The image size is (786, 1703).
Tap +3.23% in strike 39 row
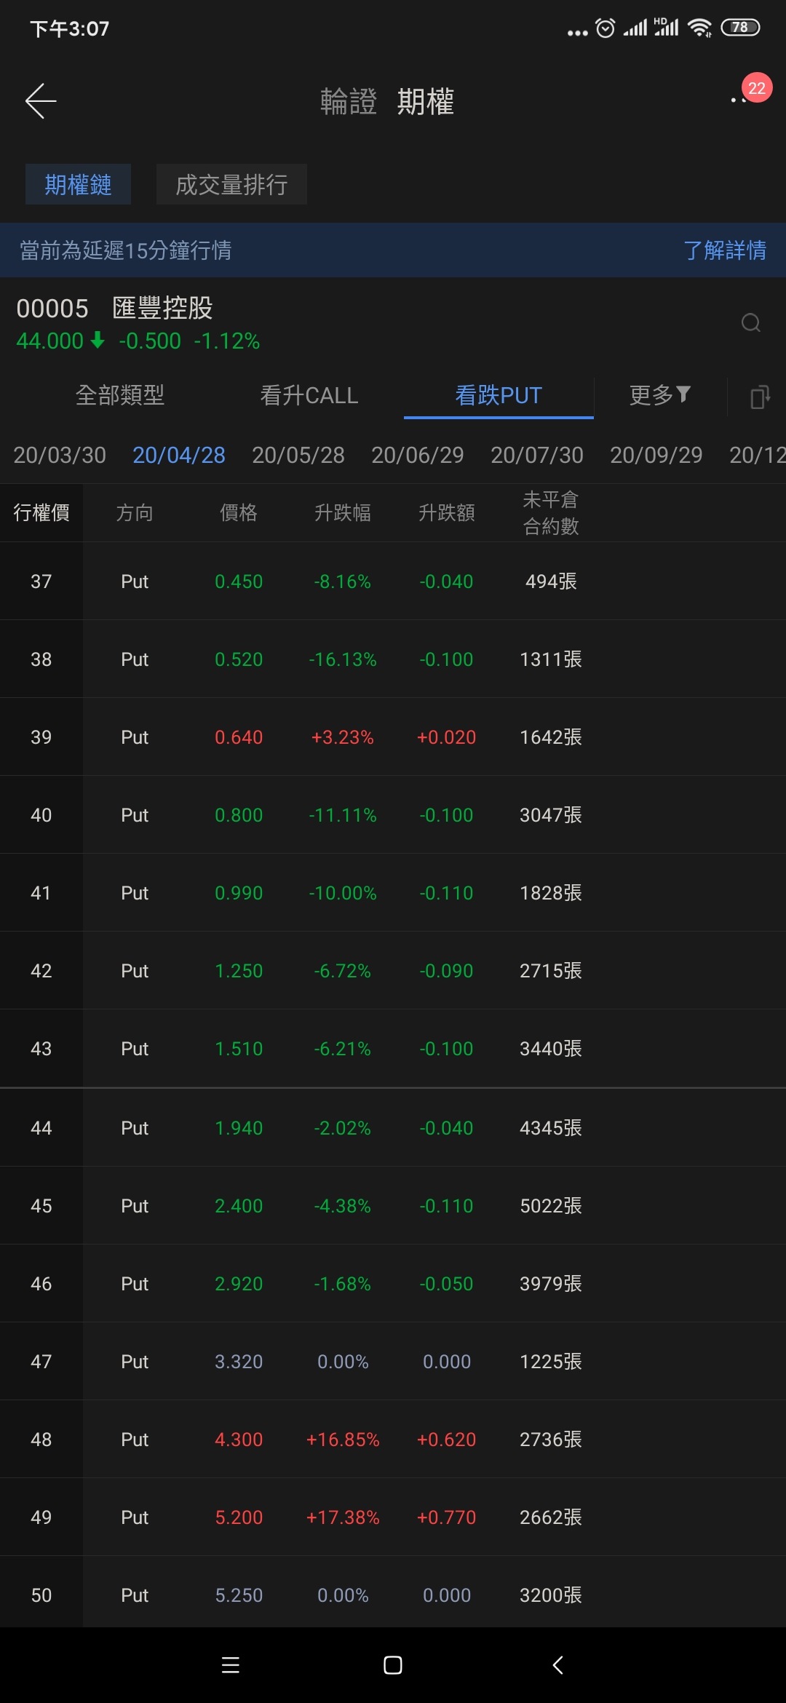tap(343, 737)
